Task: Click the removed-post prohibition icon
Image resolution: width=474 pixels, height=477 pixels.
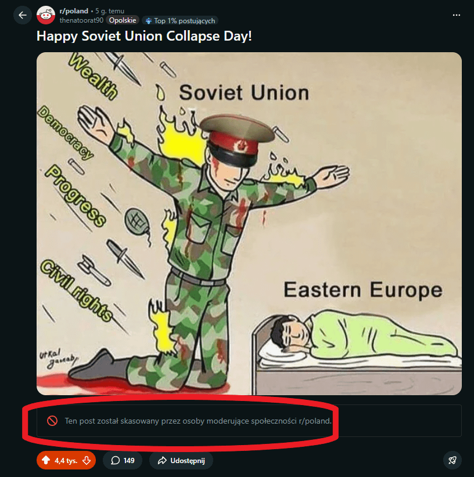Action: (x=52, y=421)
